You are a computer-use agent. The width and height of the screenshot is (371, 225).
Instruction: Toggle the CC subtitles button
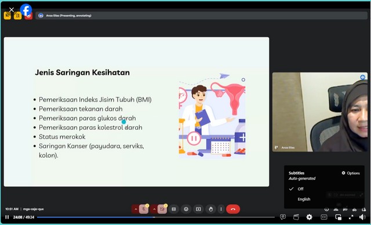pos(324,217)
